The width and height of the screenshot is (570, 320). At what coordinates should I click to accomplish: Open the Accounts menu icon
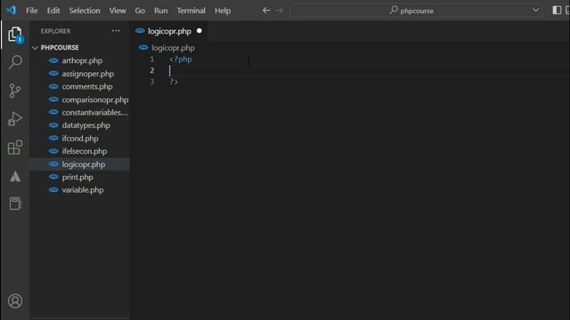coord(15,301)
